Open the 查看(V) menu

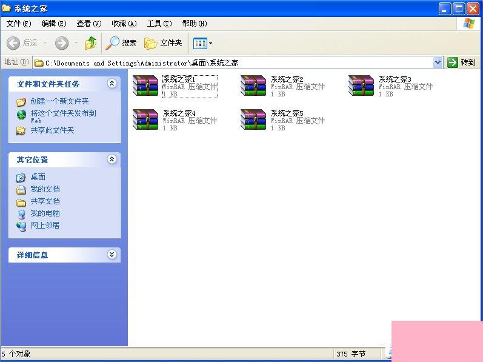[89, 24]
